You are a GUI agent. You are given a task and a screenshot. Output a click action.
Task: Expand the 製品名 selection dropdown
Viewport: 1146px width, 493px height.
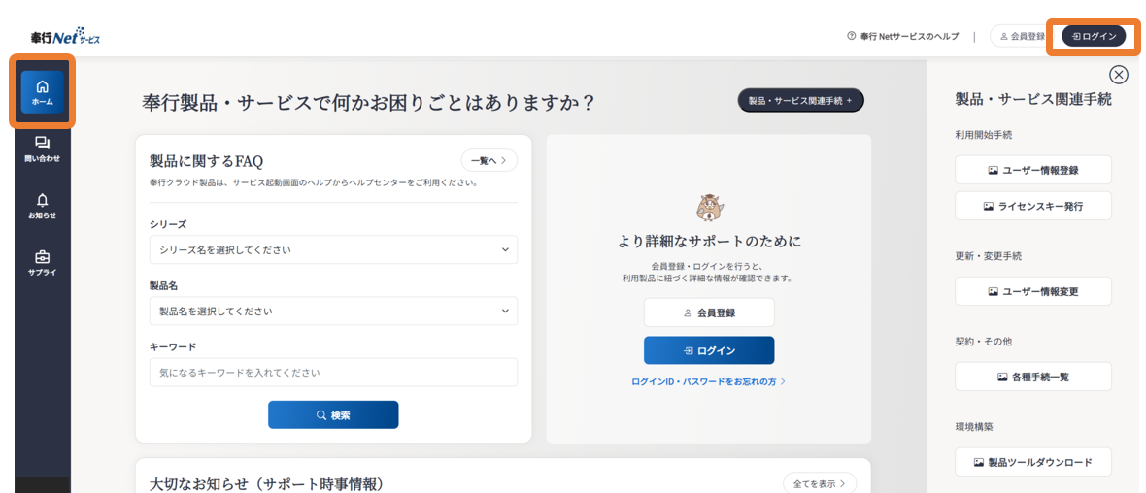(333, 312)
